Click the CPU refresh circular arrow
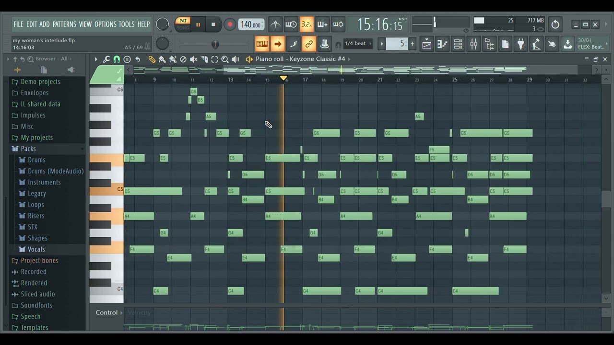Image resolution: width=614 pixels, height=345 pixels. (555, 24)
